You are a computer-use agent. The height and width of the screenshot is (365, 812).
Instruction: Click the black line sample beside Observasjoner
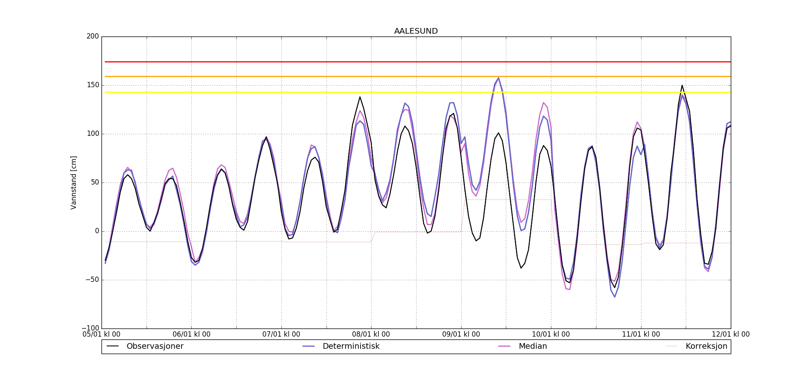(112, 346)
